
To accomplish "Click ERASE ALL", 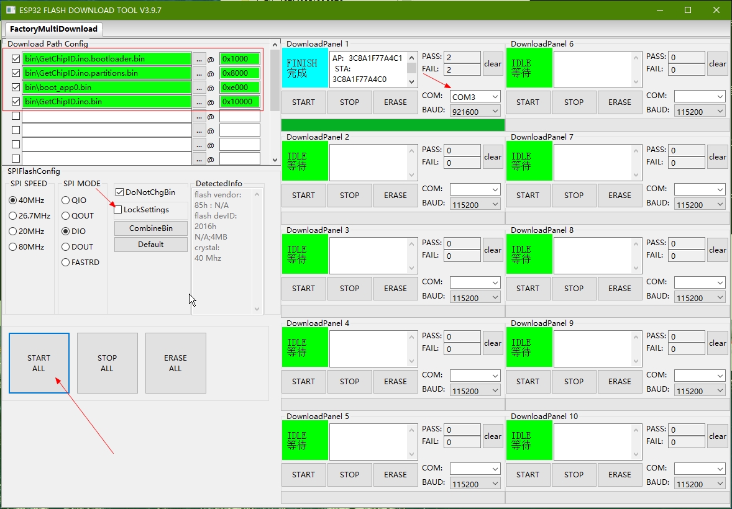I will coord(175,363).
